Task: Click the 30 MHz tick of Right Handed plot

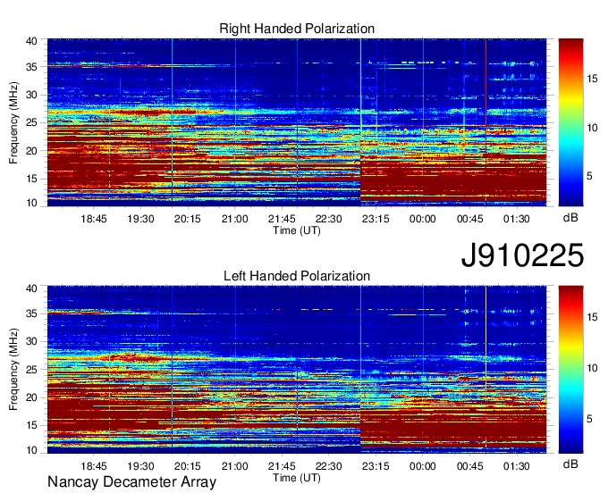Action: [31, 95]
